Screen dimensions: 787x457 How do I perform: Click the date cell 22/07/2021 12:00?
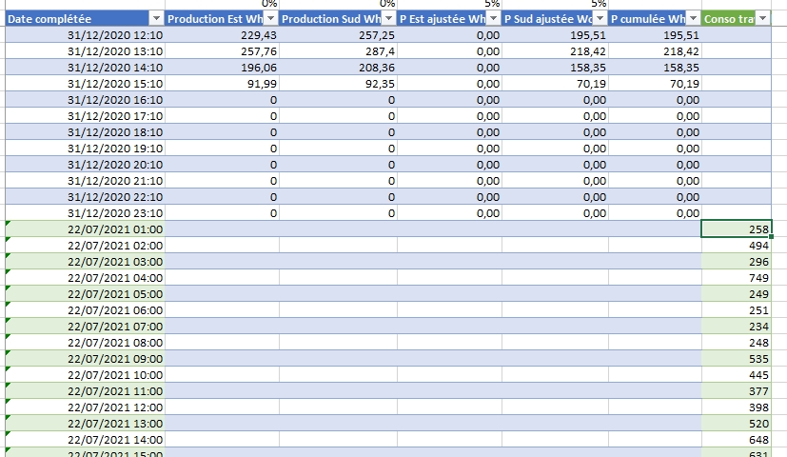(84, 407)
